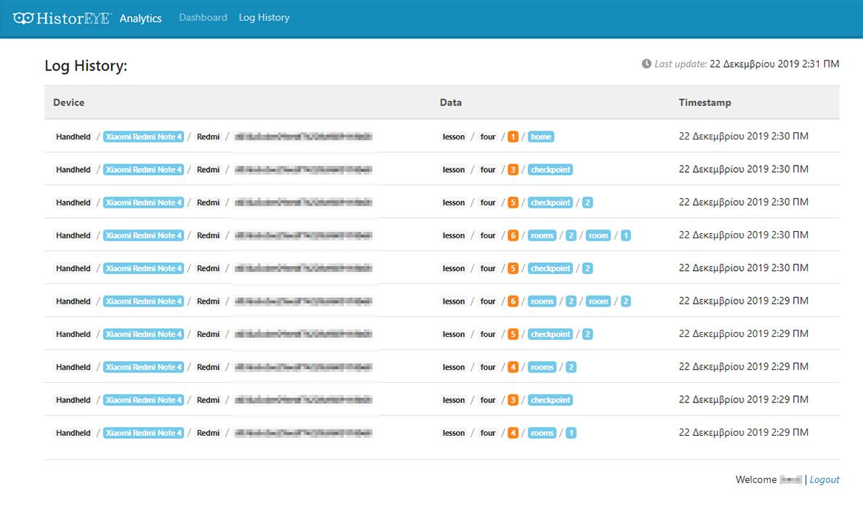Select the timestamp of the row ending room / 2
The width and height of the screenshot is (863, 523).
tap(743, 301)
